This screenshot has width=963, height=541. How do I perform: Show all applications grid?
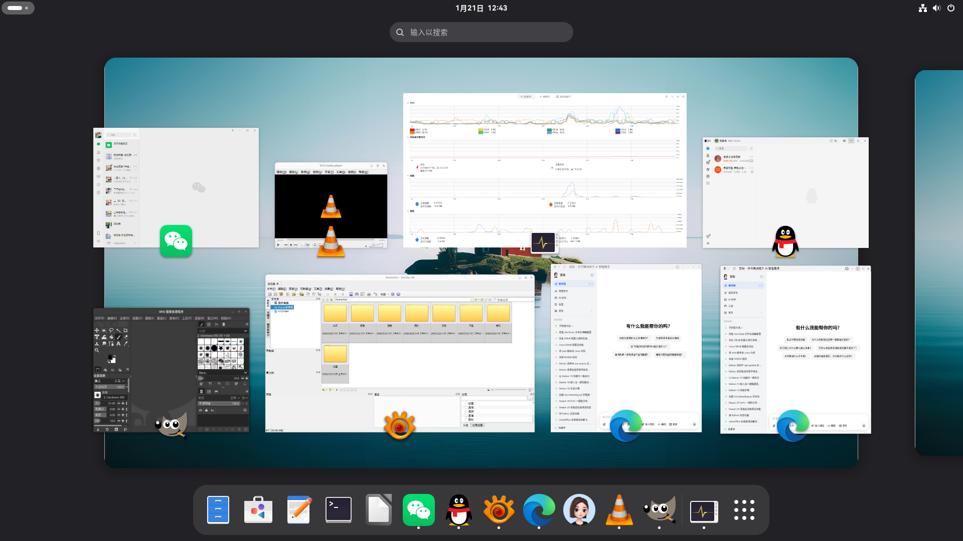(x=744, y=510)
